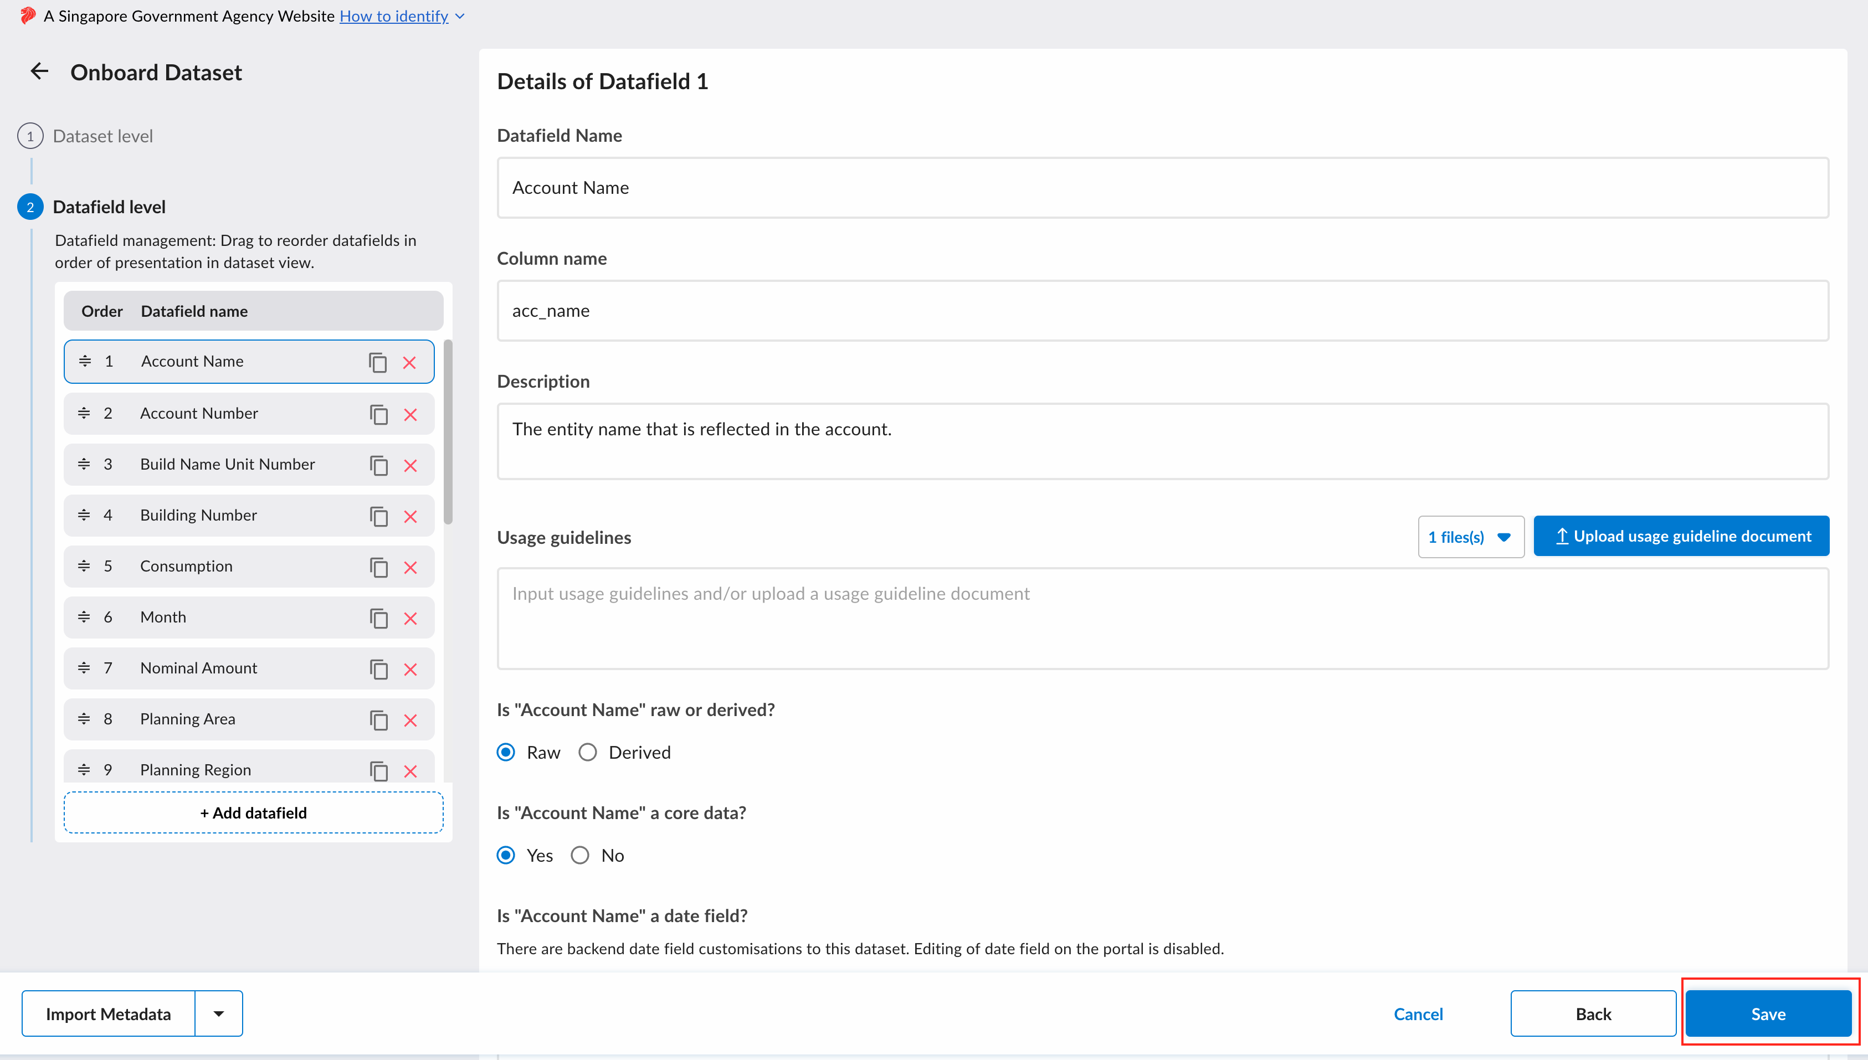Focus the Datafield Name input field
Screen dimensions: 1868x1060
coord(1162,188)
